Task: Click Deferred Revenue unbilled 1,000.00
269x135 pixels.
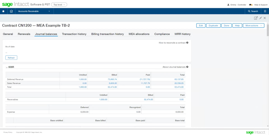Action: (83, 79)
